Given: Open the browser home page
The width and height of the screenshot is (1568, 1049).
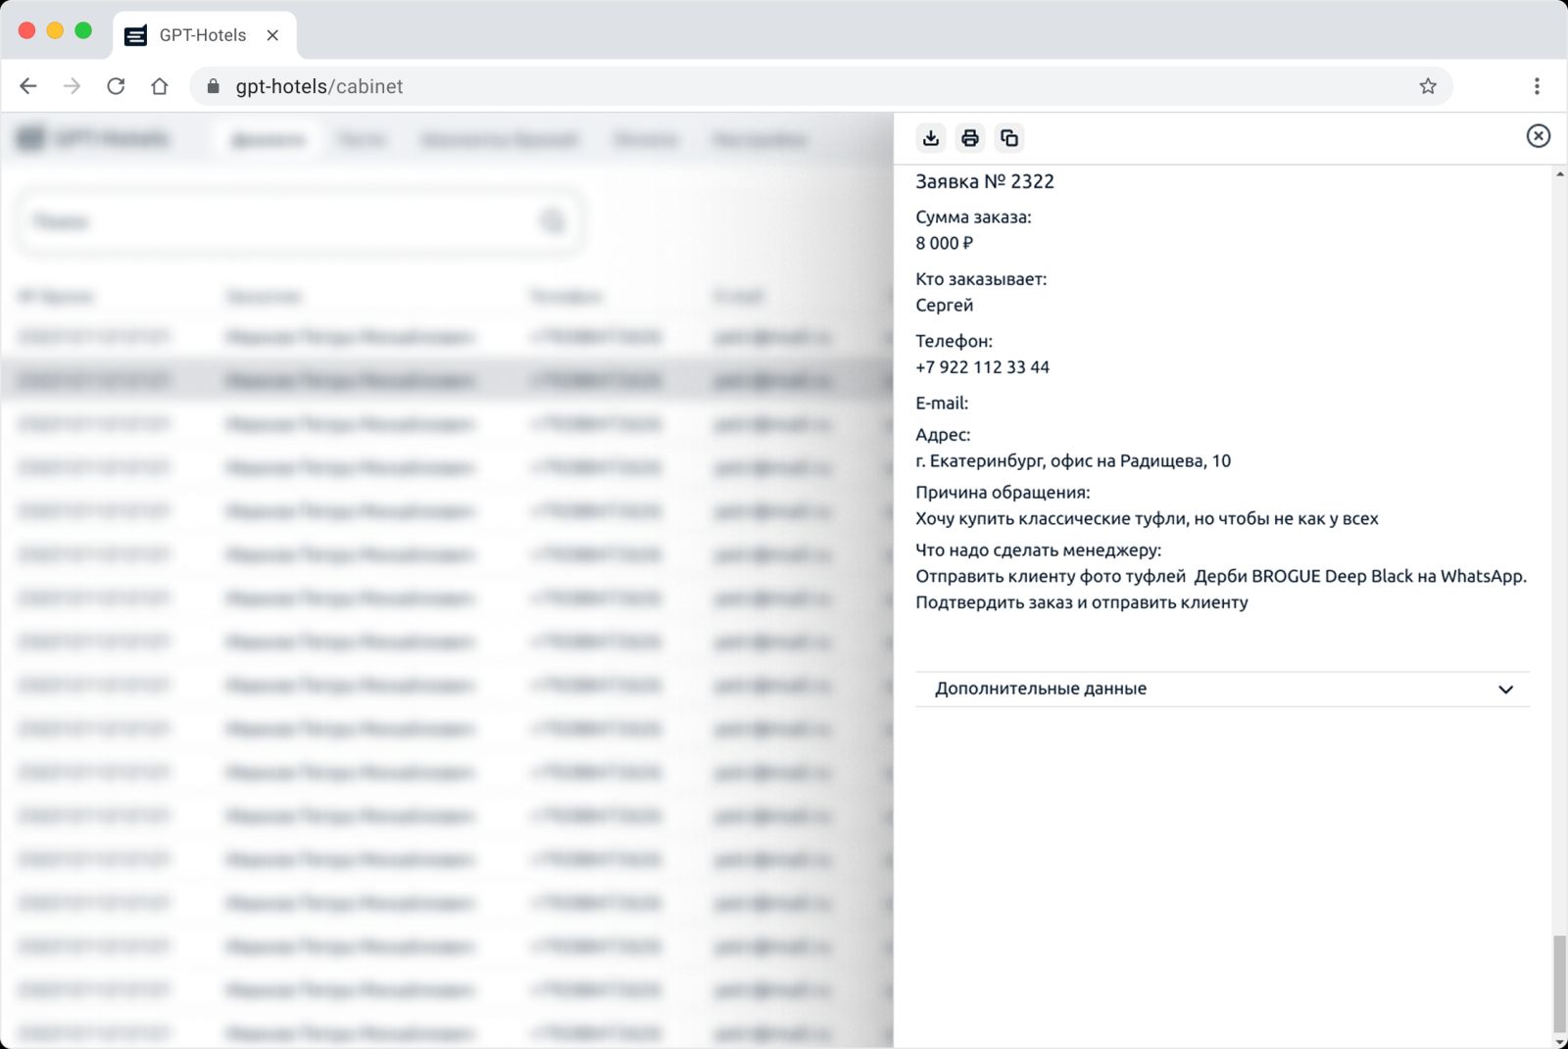Looking at the screenshot, I should coord(160,86).
